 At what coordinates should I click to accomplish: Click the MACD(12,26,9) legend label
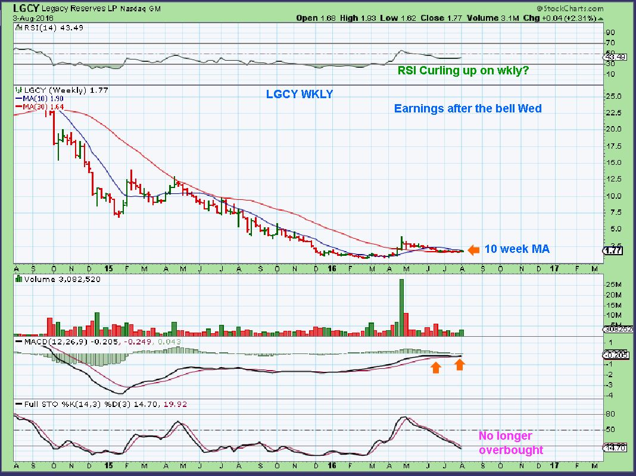coord(56,342)
